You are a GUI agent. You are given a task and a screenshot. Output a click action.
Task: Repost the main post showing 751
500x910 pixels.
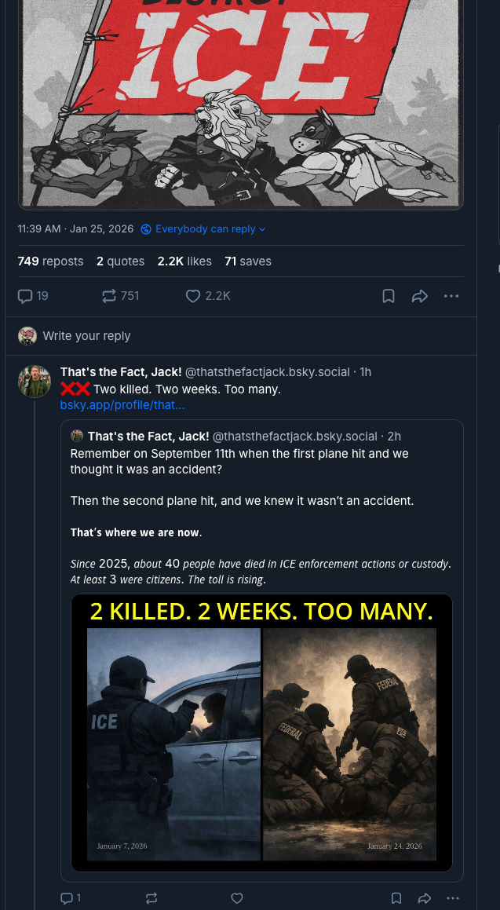tap(109, 296)
